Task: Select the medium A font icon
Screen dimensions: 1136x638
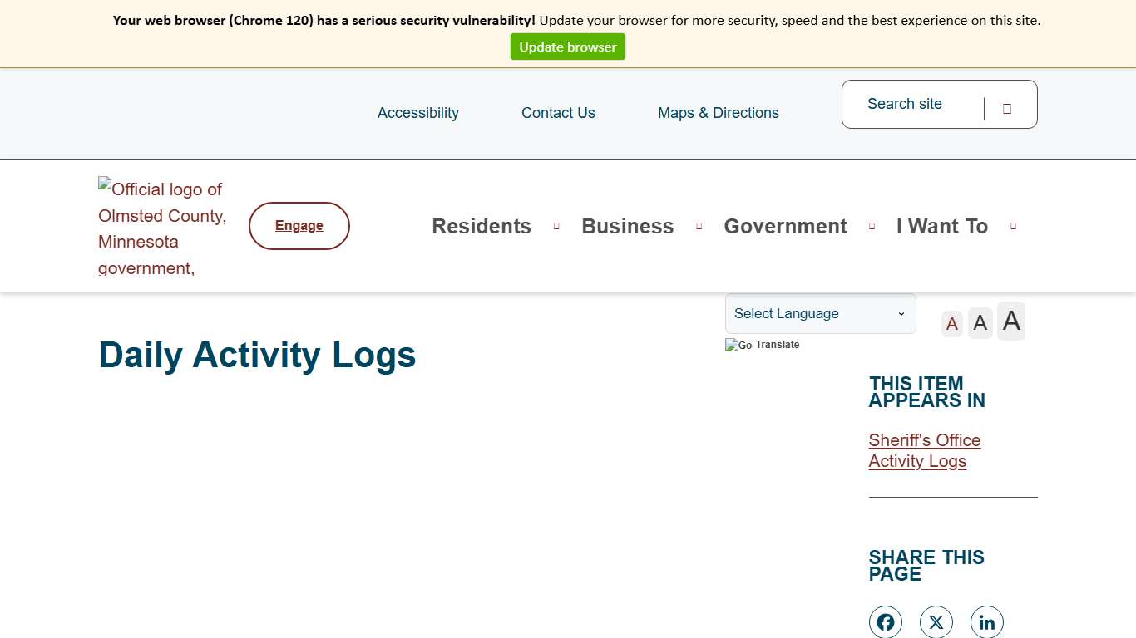Action: tap(980, 322)
